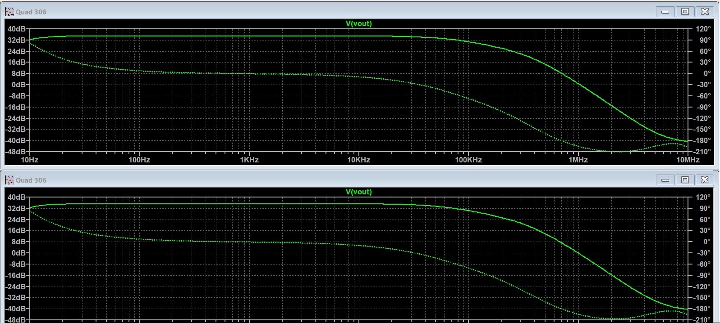Click the 24dB magnitude label in the upper plot

pyautogui.click(x=16, y=51)
